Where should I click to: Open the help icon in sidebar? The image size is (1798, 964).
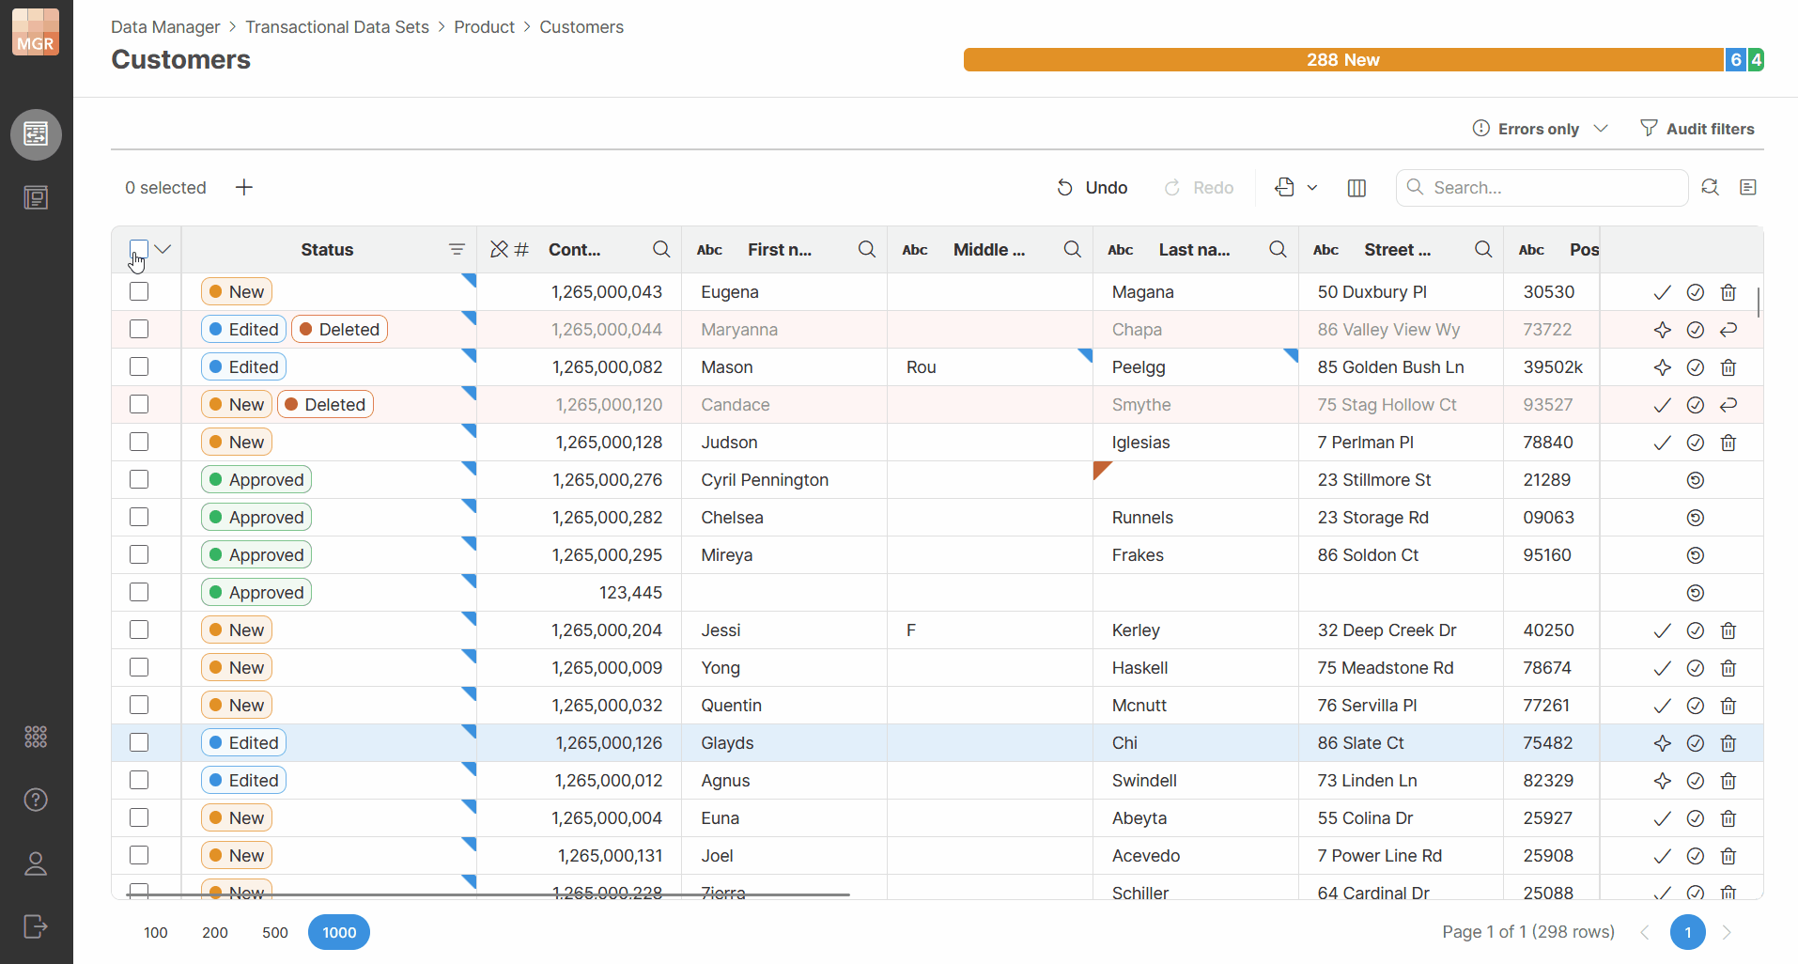(x=36, y=800)
